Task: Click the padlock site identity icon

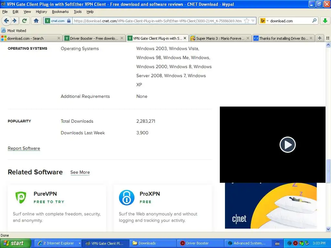Action: 69,21
